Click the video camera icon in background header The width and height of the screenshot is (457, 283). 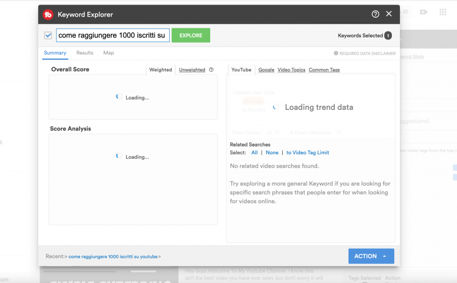[423, 12]
